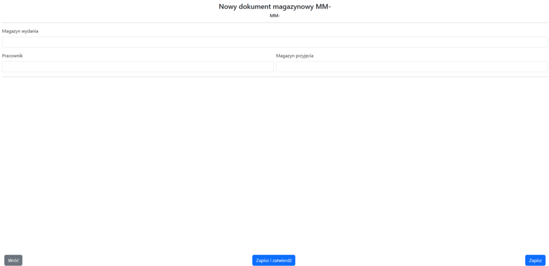
Task: Click the Magazyn przyjęcia label text
Action: tap(294, 56)
